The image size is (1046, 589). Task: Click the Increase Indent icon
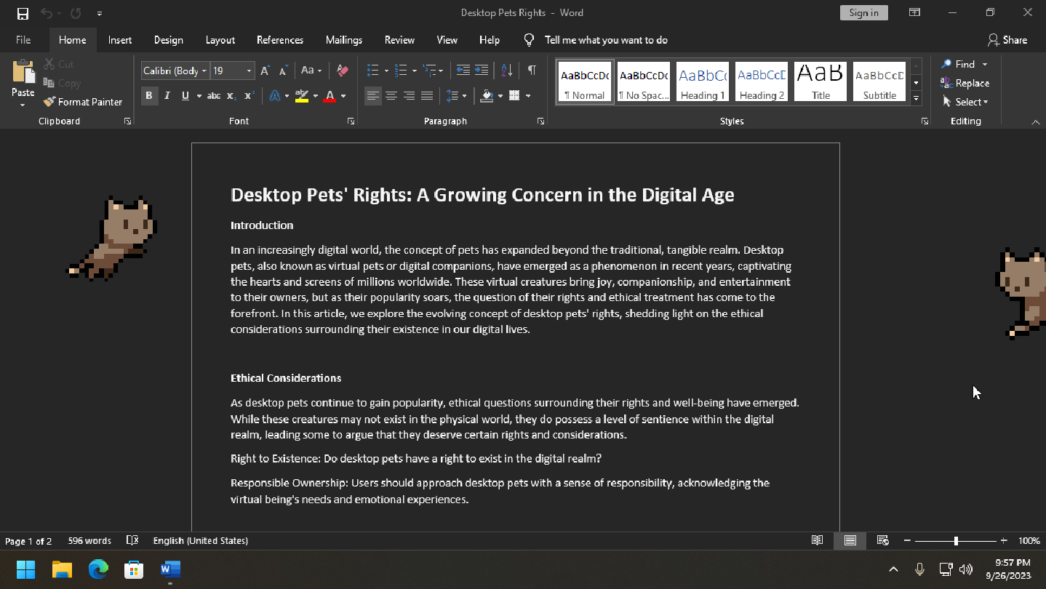coord(482,71)
